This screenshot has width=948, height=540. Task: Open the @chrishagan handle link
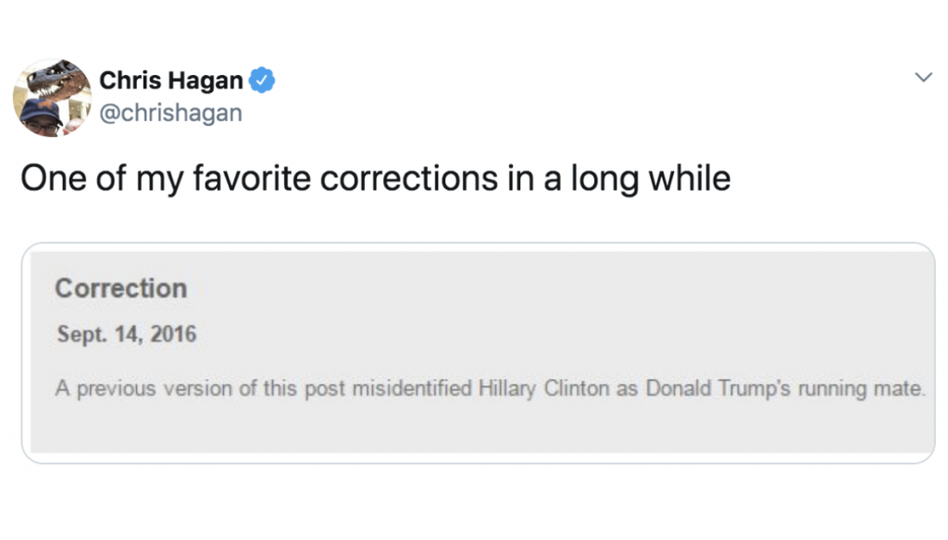coord(170,113)
